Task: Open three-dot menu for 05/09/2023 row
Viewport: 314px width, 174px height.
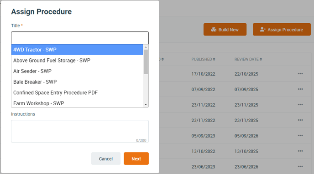Action: pyautogui.click(x=300, y=135)
